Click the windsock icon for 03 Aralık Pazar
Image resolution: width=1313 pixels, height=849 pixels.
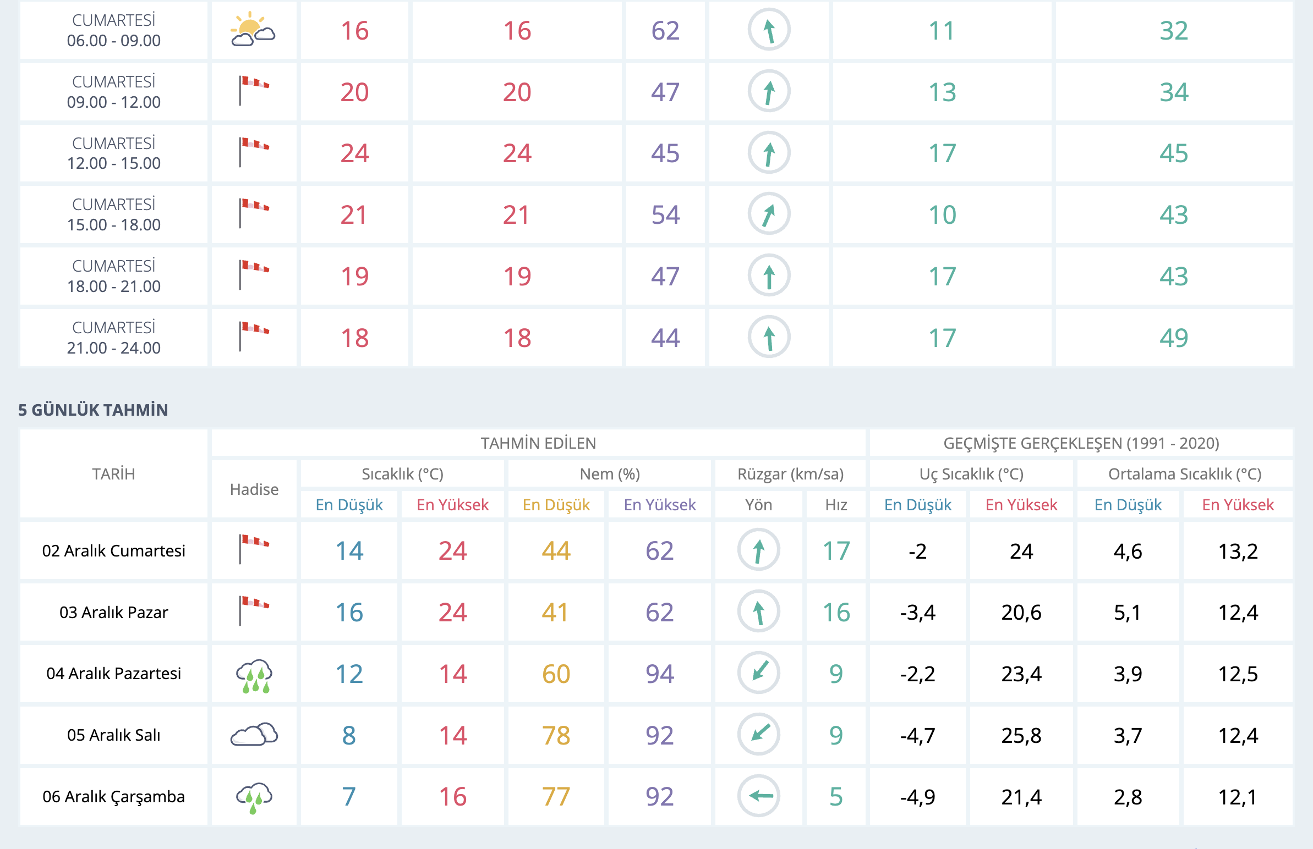254,610
